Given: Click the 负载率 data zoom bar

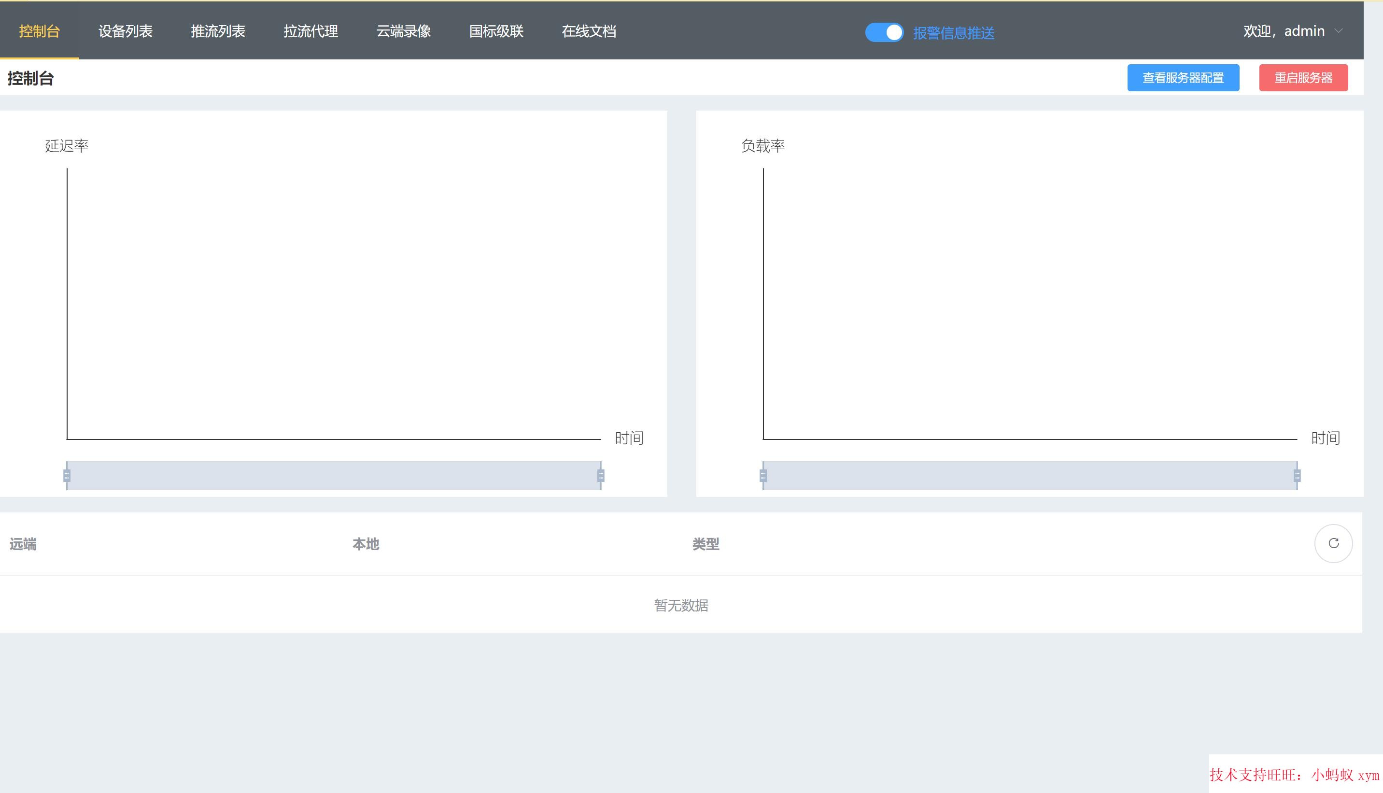Looking at the screenshot, I should pyautogui.click(x=1030, y=476).
